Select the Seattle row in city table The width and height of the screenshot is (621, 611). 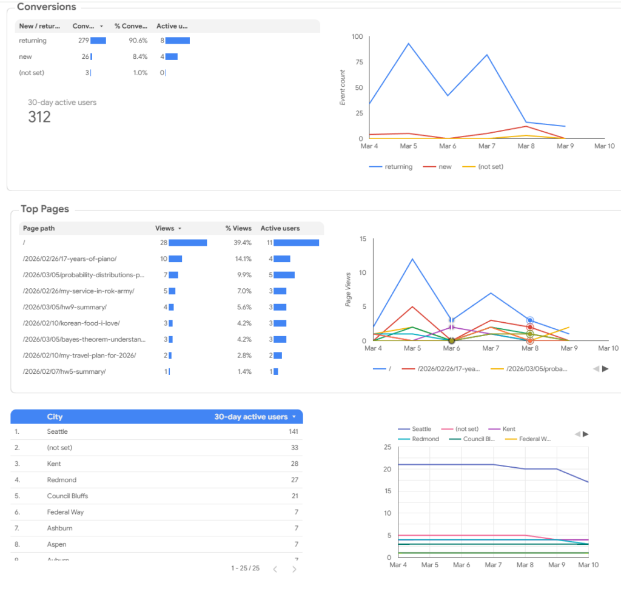[58, 431]
